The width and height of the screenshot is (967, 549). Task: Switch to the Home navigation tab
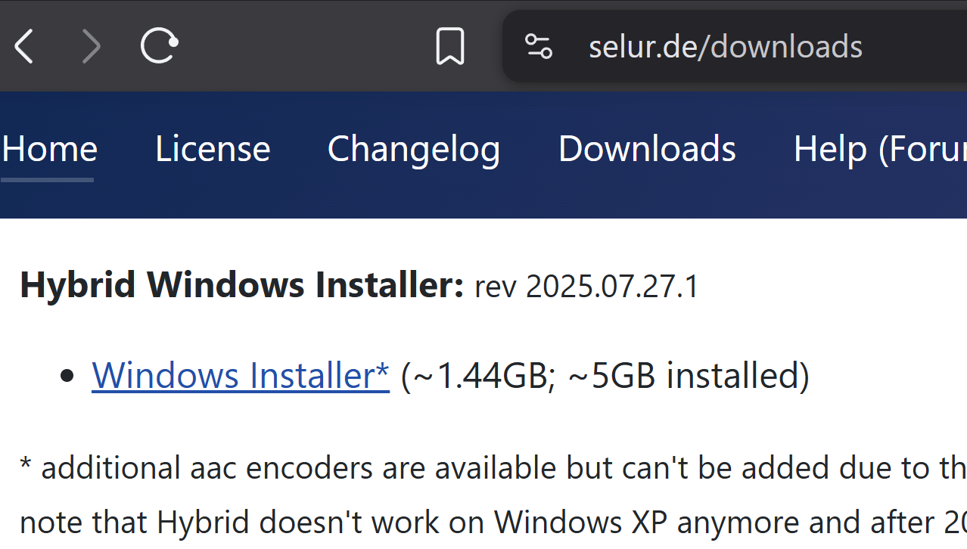[48, 148]
